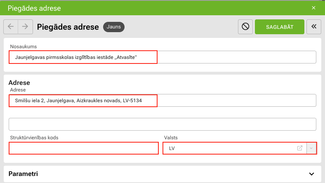Click the Adrese field with Smilšu iela 2

162,101
